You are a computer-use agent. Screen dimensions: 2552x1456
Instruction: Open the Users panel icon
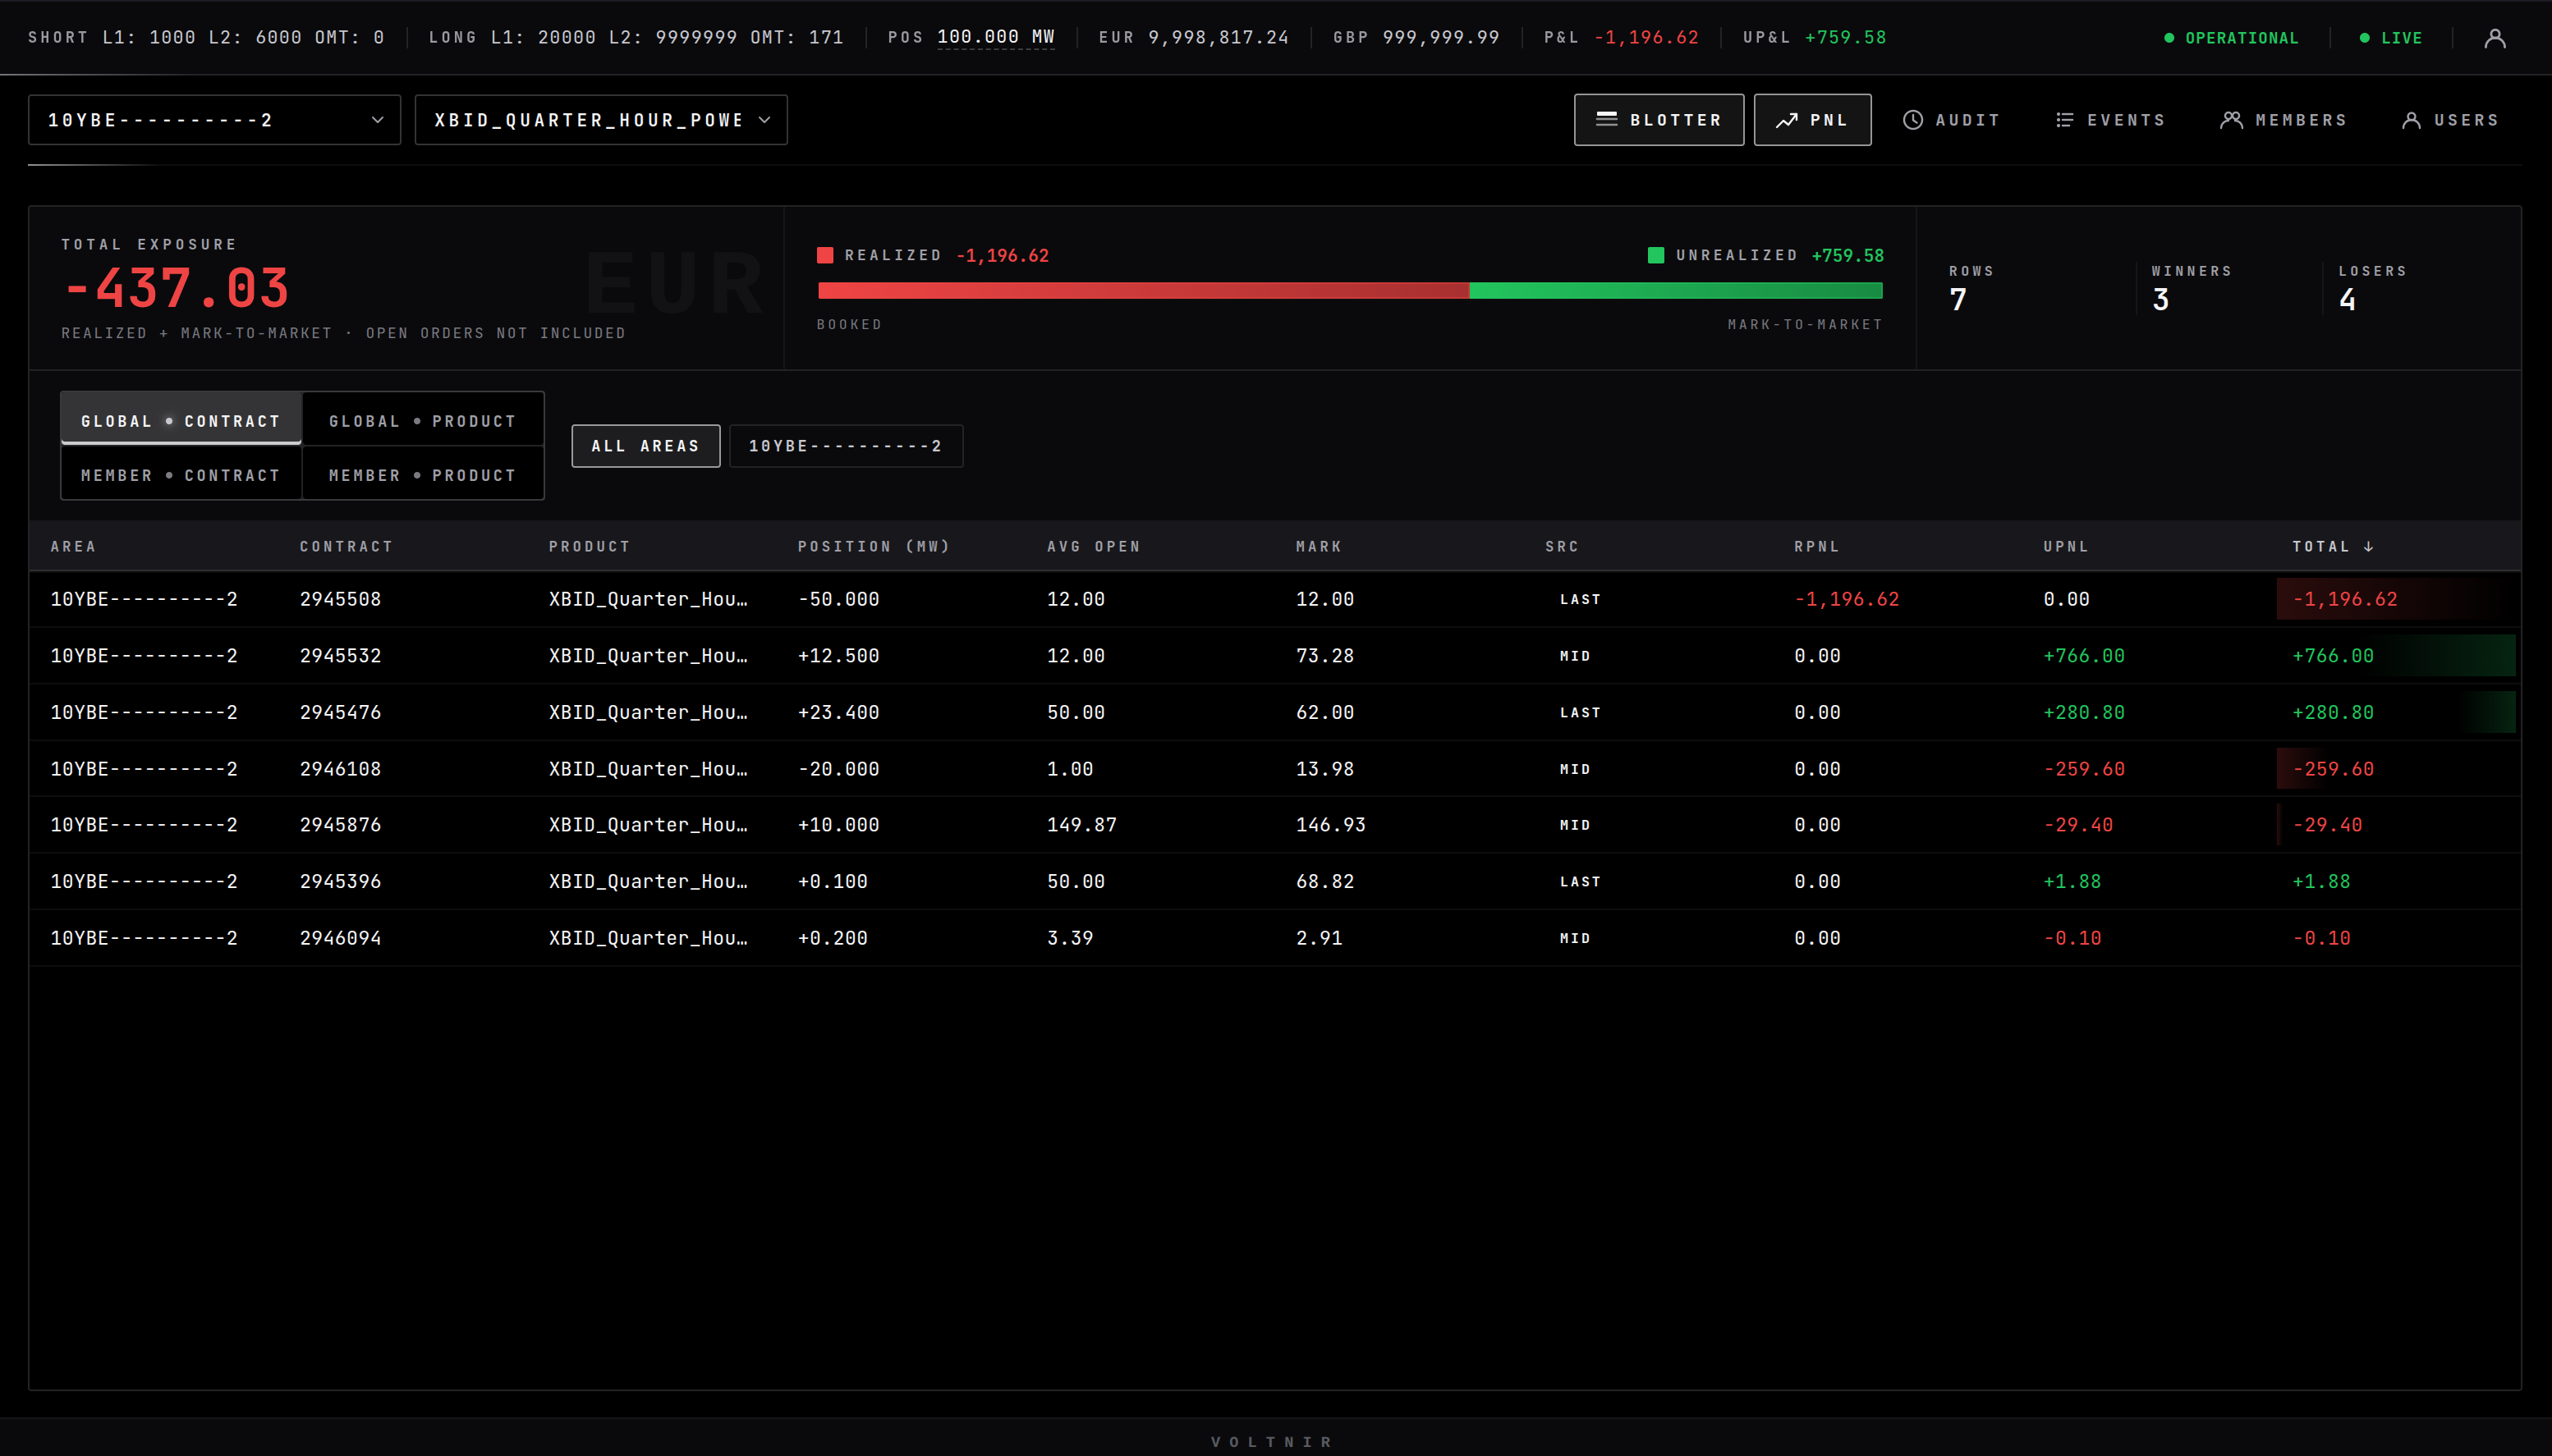click(x=2412, y=119)
